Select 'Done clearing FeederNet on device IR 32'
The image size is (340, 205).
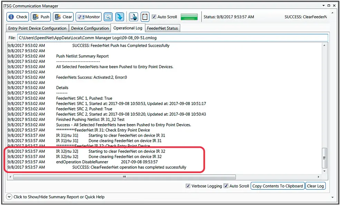(125, 156)
